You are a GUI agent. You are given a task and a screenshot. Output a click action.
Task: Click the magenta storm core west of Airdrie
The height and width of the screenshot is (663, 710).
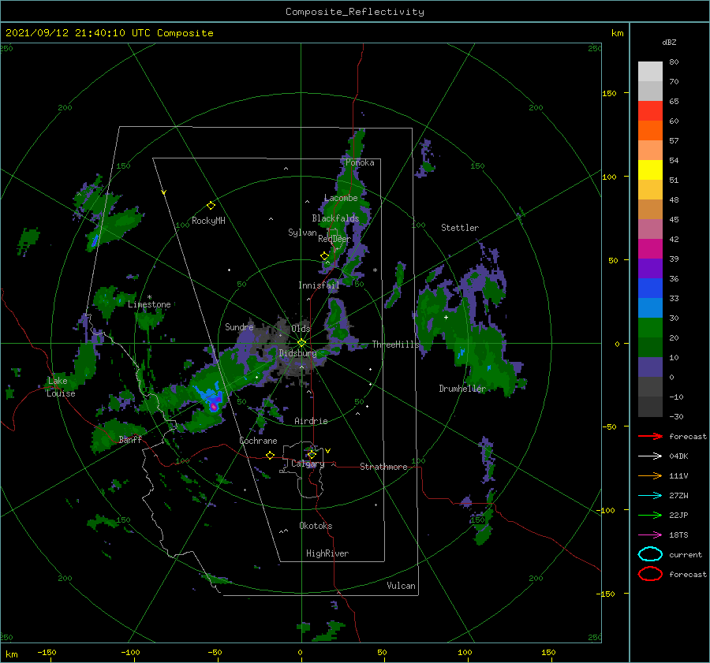pos(213,407)
